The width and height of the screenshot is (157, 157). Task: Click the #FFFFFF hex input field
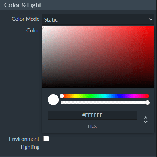(92, 115)
